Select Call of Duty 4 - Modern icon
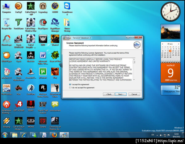This screenshot has width=185, height=144. pyautogui.click(x=18, y=123)
